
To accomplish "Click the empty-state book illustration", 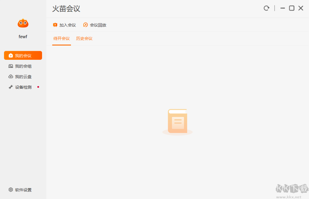I will pyautogui.click(x=177, y=121).
